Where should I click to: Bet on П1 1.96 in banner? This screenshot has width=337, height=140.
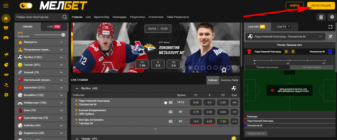pyautogui.click(x=142, y=64)
